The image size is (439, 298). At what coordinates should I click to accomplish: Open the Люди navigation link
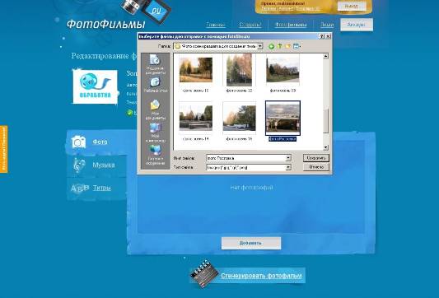[327, 25]
